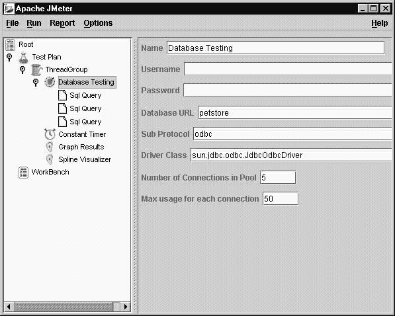Screen dimensions: 395x316
Task: Click the ThreadGroup spool icon
Action: (x=37, y=70)
